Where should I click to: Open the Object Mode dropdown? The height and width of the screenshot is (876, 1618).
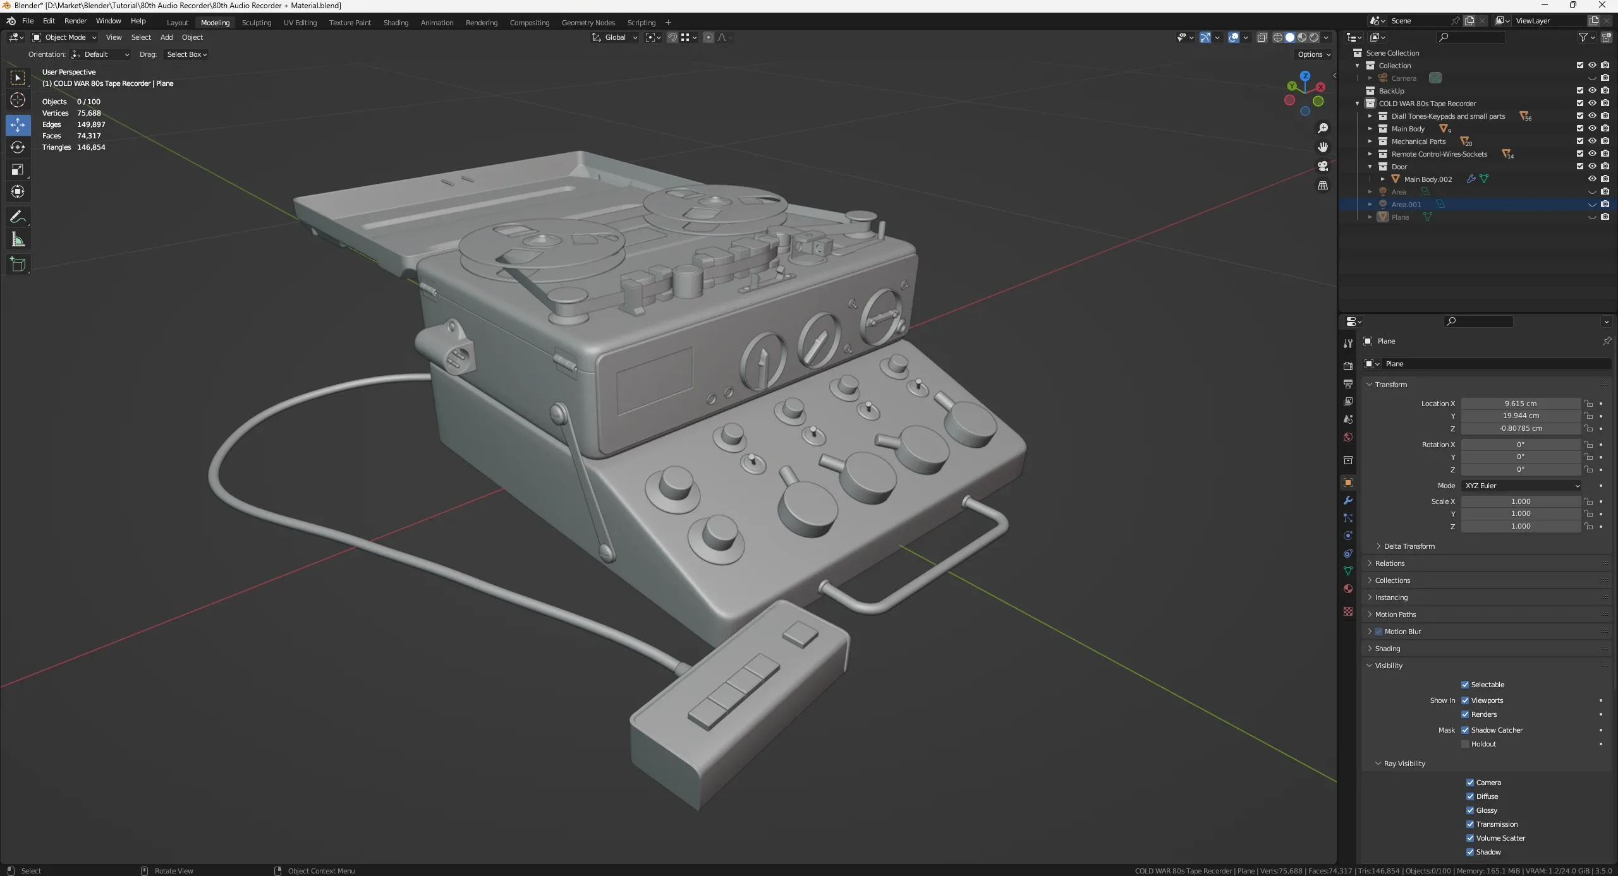tap(64, 37)
